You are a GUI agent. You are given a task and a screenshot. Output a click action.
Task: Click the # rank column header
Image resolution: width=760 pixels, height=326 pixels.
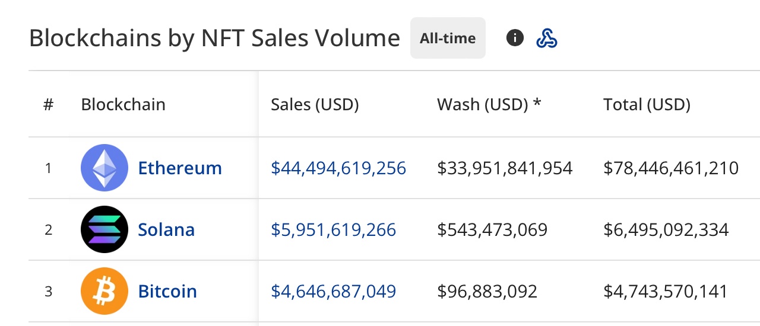tap(48, 104)
